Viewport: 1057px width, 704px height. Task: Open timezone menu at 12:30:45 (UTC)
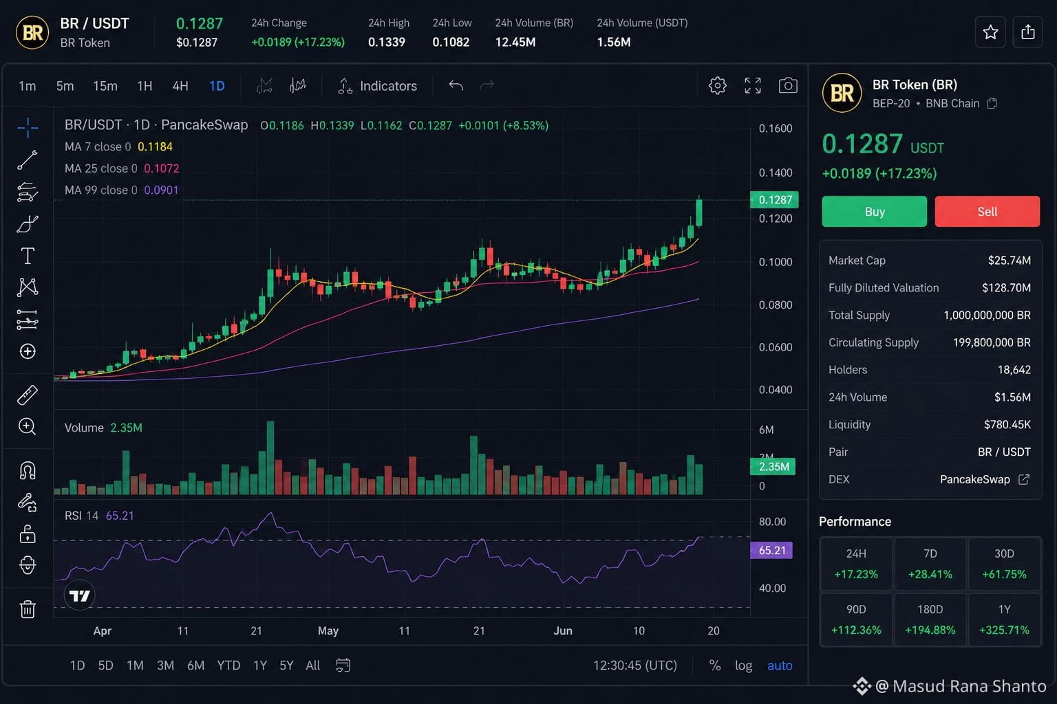coord(635,665)
